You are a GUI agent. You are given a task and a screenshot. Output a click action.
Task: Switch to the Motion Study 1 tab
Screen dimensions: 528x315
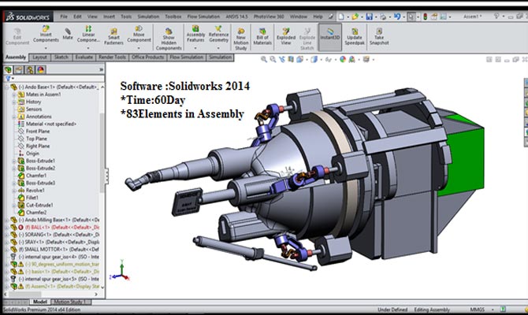[69, 302]
